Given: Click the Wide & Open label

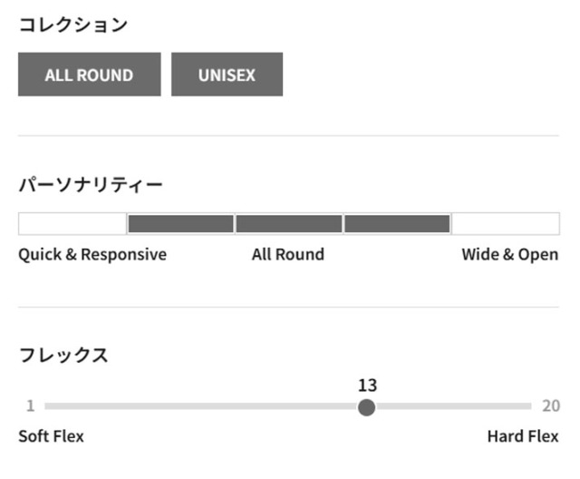Looking at the screenshot, I should point(510,254).
